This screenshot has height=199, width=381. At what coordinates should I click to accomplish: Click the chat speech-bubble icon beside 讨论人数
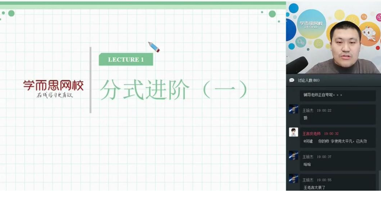tap(292, 80)
